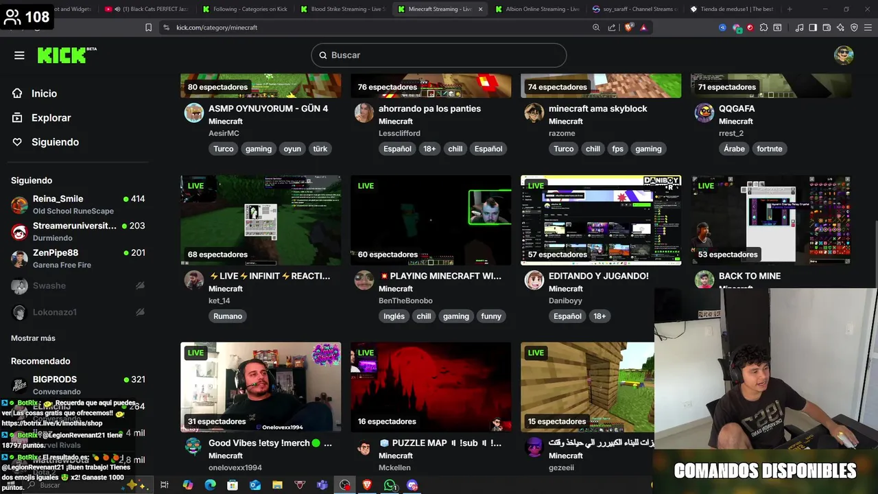Open the ASMP OYNUYORUM - GÜN 4 title

[x=268, y=108]
